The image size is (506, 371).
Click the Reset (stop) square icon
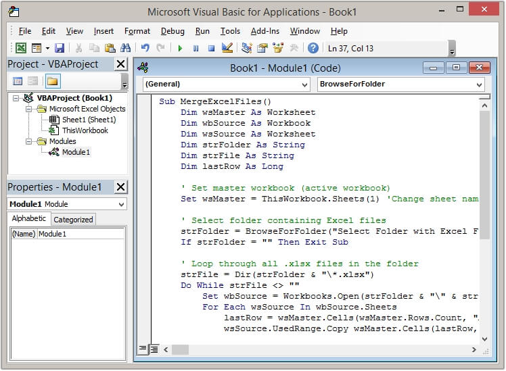point(211,48)
